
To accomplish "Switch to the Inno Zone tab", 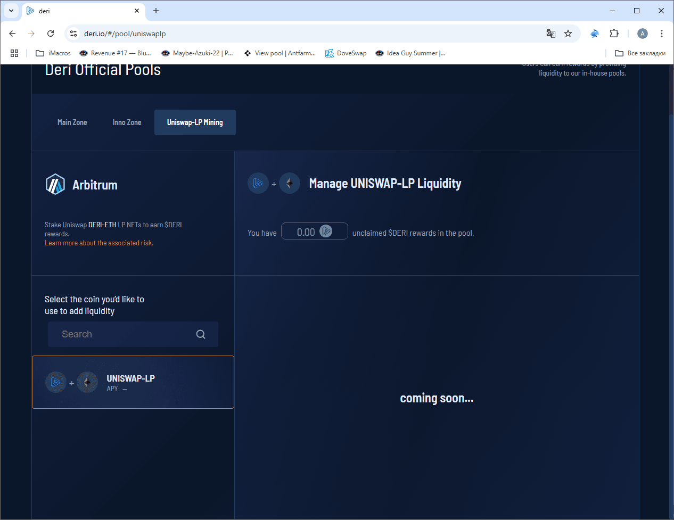I will point(127,122).
